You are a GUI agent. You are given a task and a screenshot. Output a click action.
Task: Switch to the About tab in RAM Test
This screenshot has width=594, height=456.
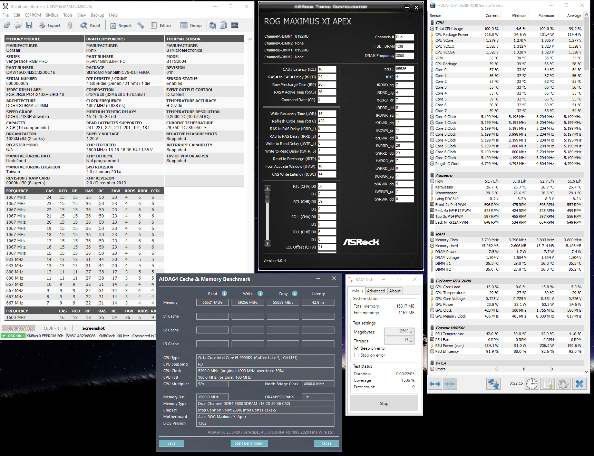[395, 291]
